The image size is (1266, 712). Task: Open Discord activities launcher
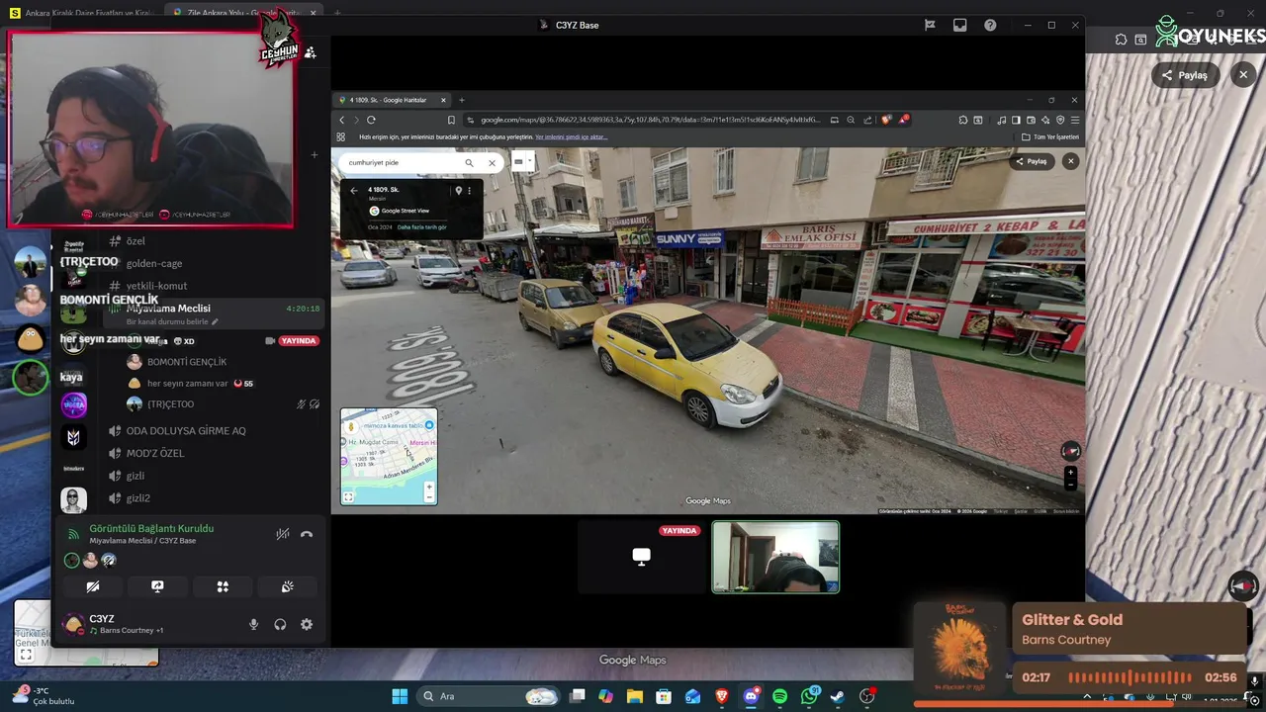pyautogui.click(x=223, y=586)
